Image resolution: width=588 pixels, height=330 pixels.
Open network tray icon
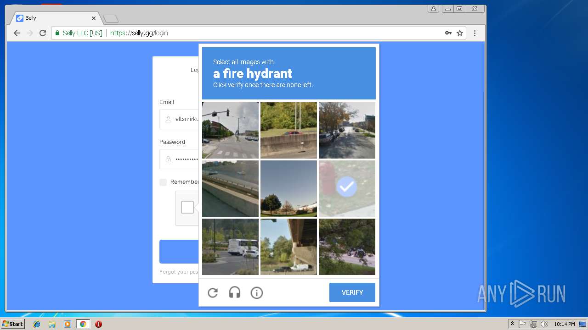[533, 324]
